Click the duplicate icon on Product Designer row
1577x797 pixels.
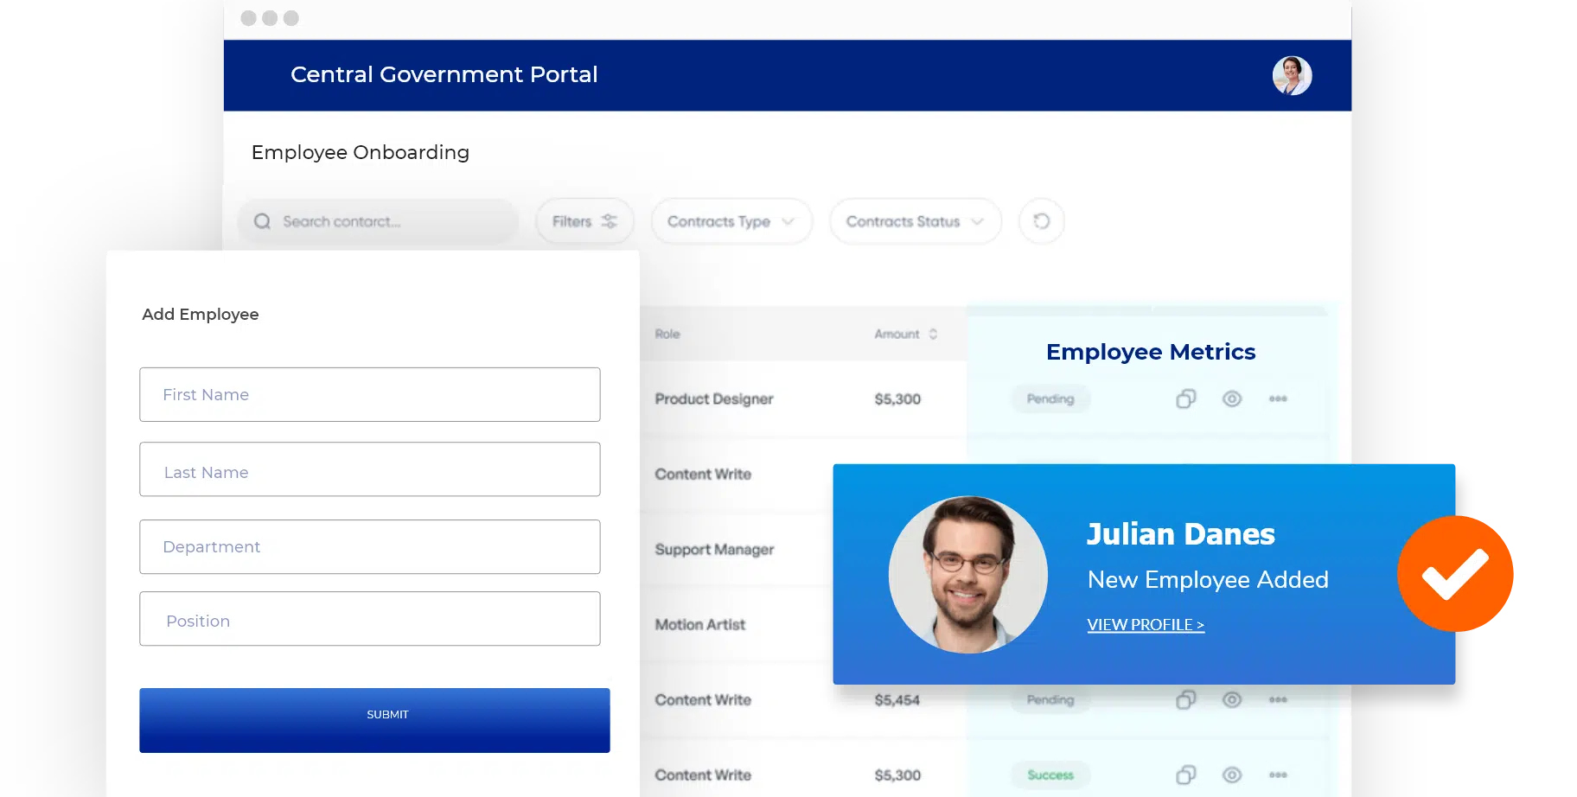coord(1185,398)
